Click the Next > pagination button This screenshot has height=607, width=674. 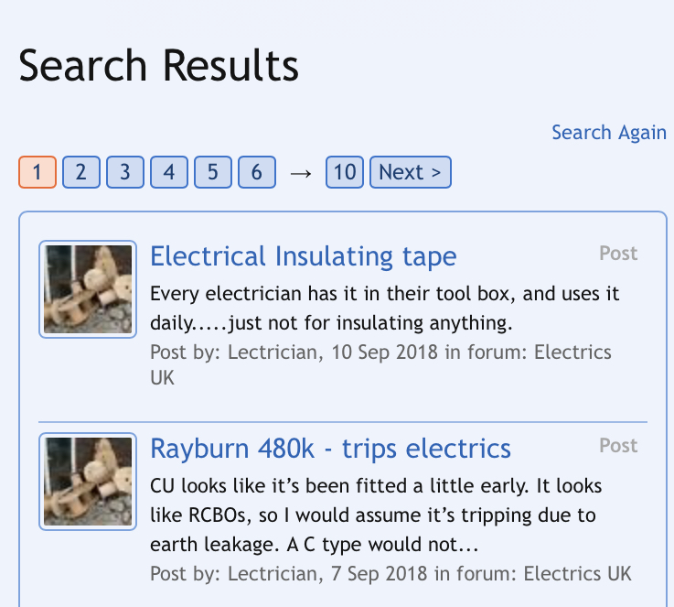tap(410, 172)
